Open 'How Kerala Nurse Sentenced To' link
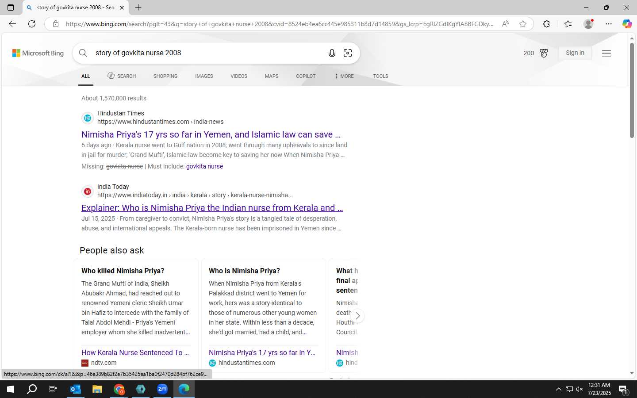 pos(135,352)
